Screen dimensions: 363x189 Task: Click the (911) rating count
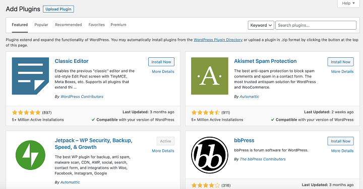(226, 113)
